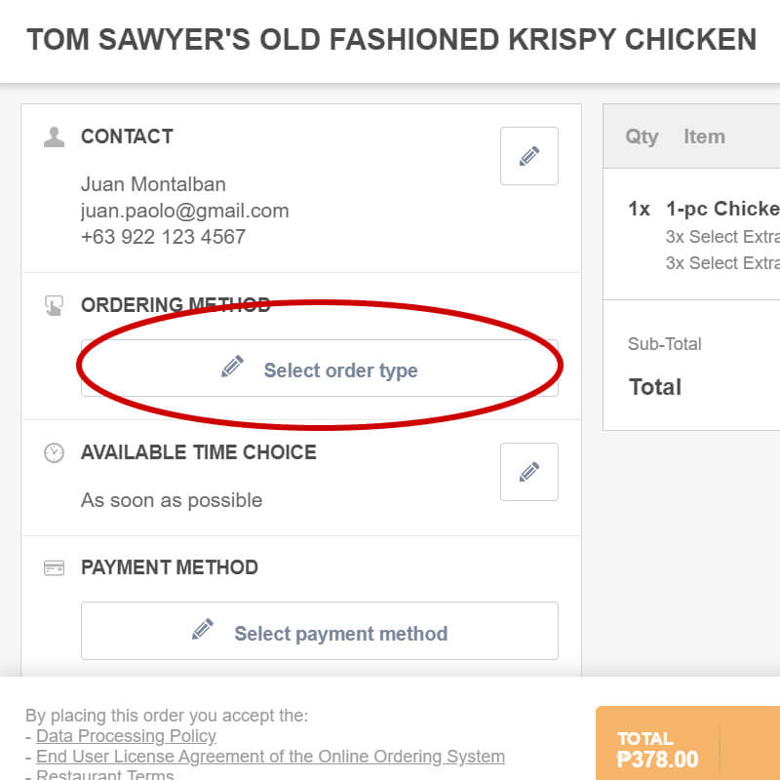Click the email juan.paolo@gmail.com
Image resolution: width=780 pixels, height=780 pixels.
coord(184,211)
